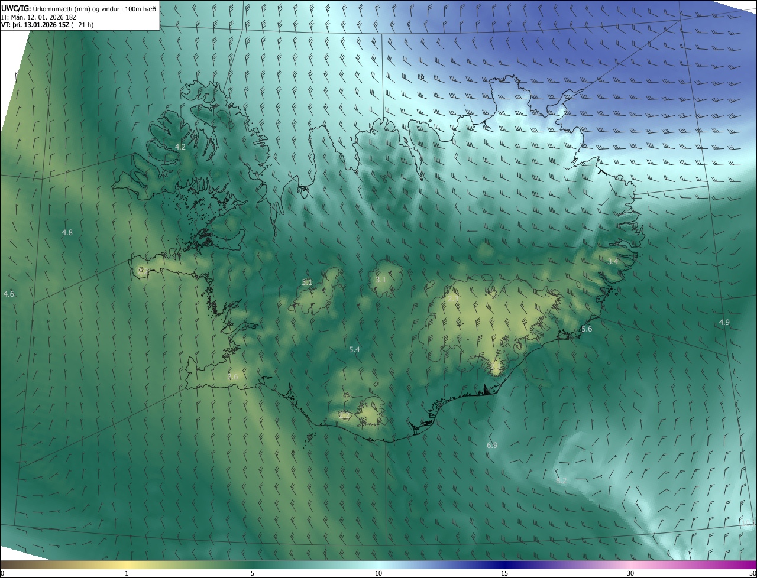
Task: Click the 8.2 value over the southeast sea
Action: click(x=561, y=480)
